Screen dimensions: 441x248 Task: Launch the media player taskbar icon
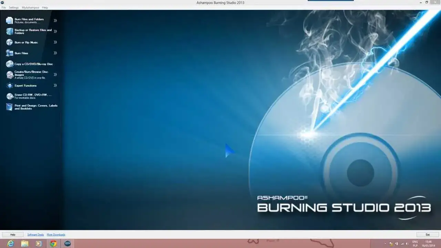point(39,244)
